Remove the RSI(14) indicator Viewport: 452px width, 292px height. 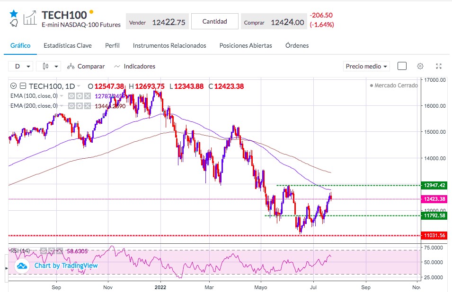(x=59, y=251)
